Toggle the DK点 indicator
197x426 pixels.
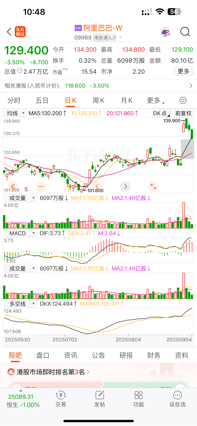coord(162,113)
